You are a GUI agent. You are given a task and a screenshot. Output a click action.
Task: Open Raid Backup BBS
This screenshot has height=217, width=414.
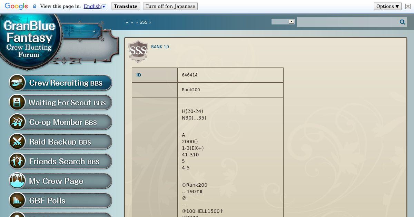pos(60,142)
